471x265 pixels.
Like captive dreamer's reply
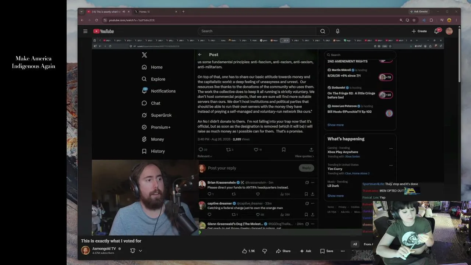point(258,215)
